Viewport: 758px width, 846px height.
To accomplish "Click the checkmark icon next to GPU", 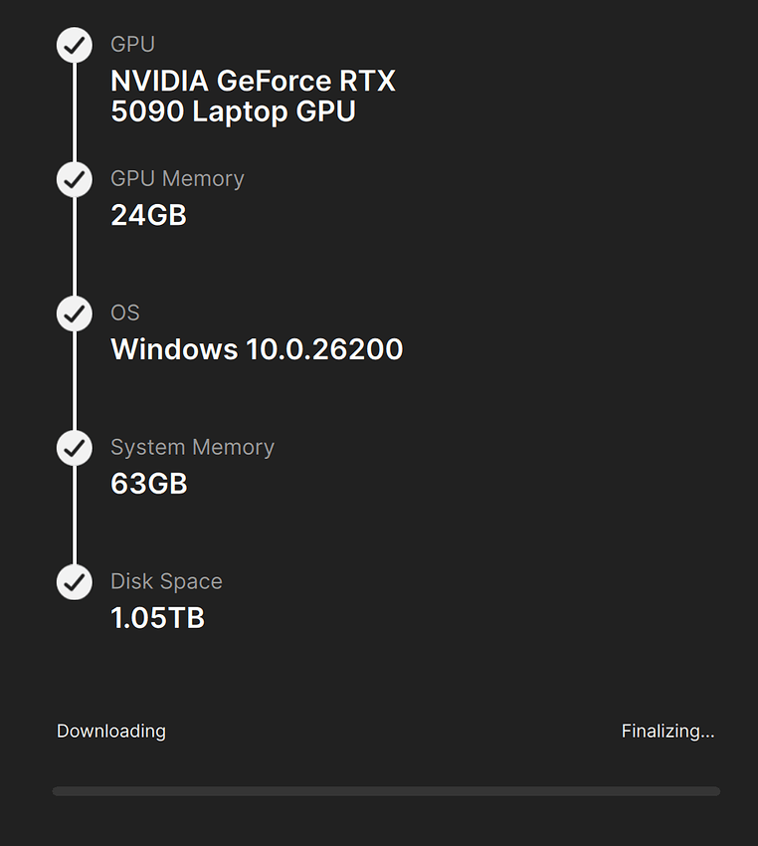I will point(75,45).
